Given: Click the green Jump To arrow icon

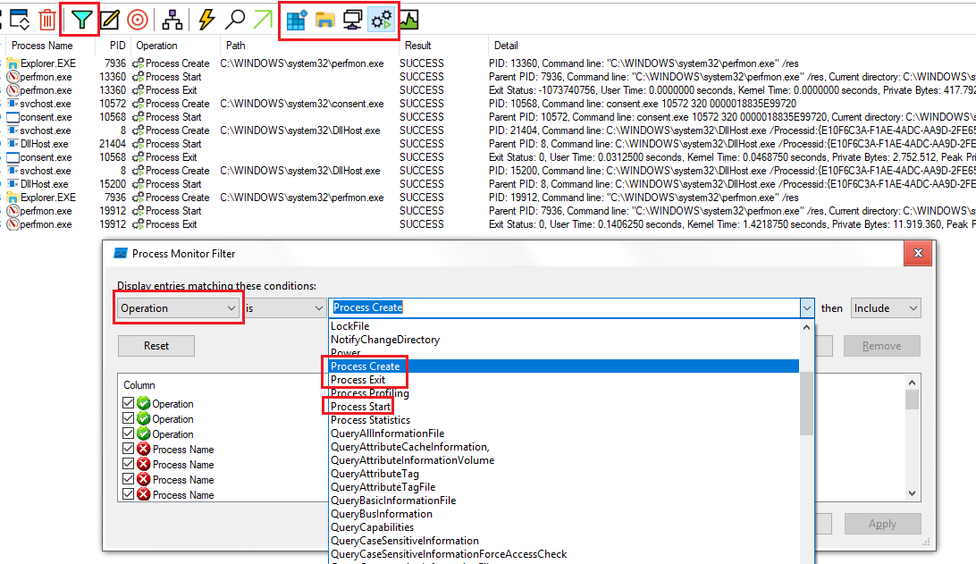Looking at the screenshot, I should (x=264, y=20).
